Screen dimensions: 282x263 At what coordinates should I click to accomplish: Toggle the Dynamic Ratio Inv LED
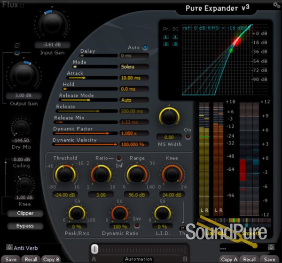coord(137,225)
